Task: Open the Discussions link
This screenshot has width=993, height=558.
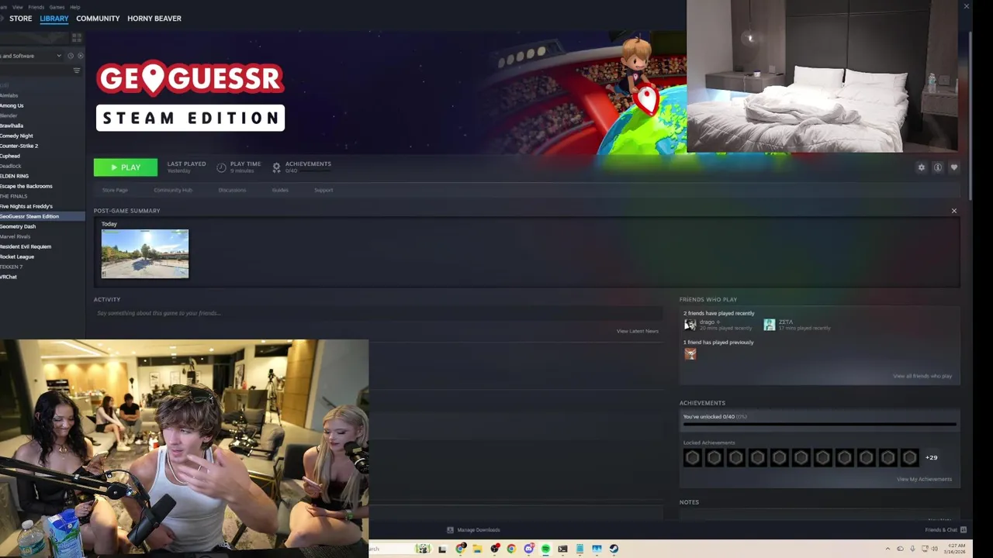Action: tap(232, 190)
